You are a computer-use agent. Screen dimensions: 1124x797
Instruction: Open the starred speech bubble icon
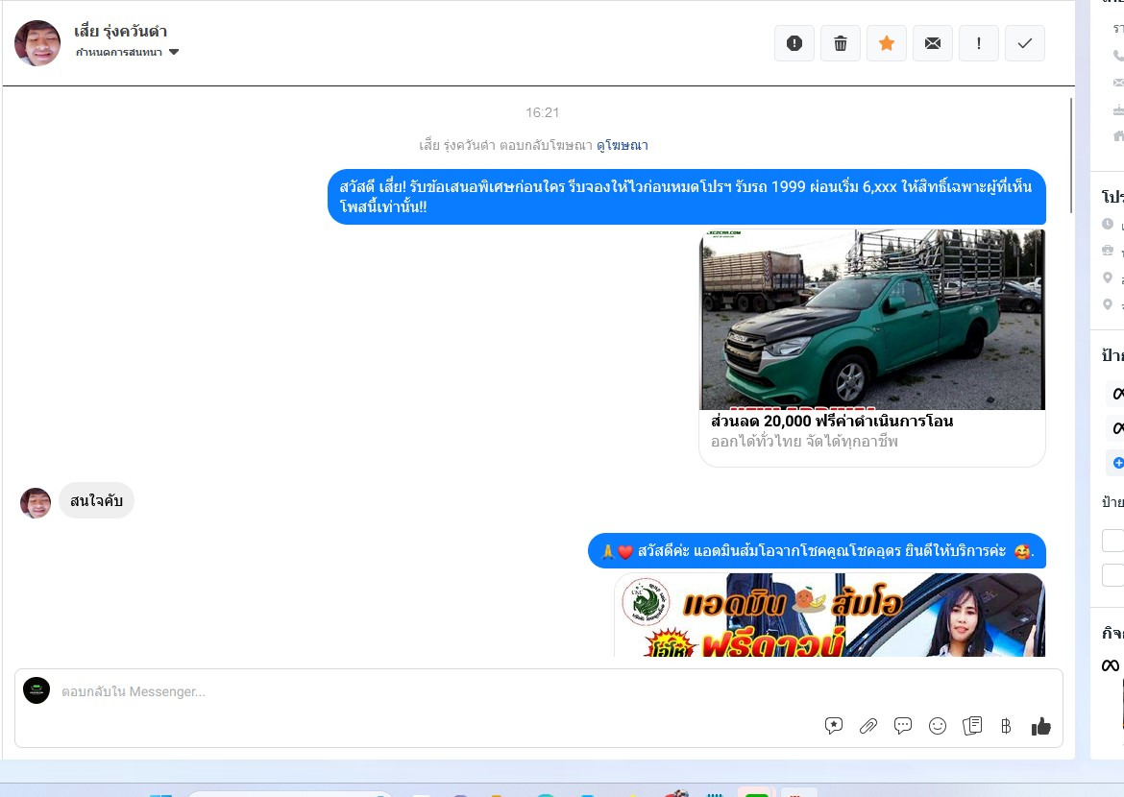834,726
